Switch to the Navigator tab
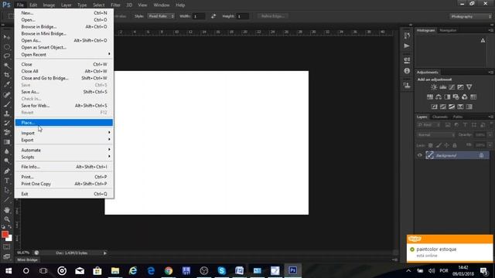Screen dimensions: 495x278 pos(448,30)
